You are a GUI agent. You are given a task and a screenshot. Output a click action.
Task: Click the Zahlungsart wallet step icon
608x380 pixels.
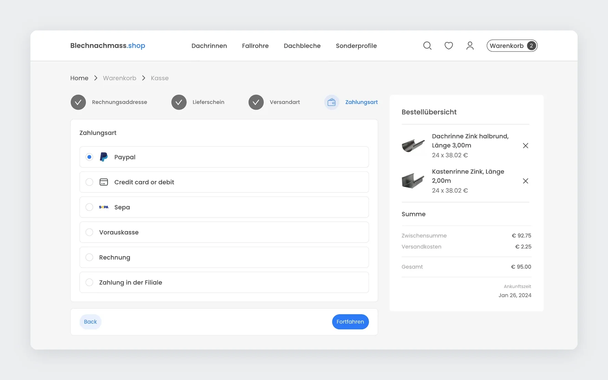[x=331, y=102]
